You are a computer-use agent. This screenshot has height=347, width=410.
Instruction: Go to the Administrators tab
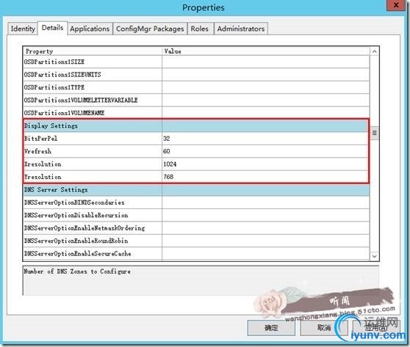[x=241, y=29]
